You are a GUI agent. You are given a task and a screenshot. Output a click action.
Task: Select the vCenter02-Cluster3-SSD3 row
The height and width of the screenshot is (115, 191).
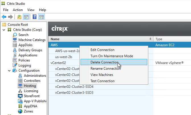tap(120, 93)
